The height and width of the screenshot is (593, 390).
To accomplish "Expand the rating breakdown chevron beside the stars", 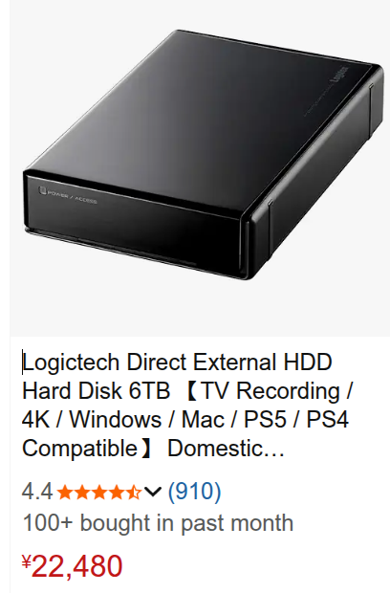I will tap(153, 492).
